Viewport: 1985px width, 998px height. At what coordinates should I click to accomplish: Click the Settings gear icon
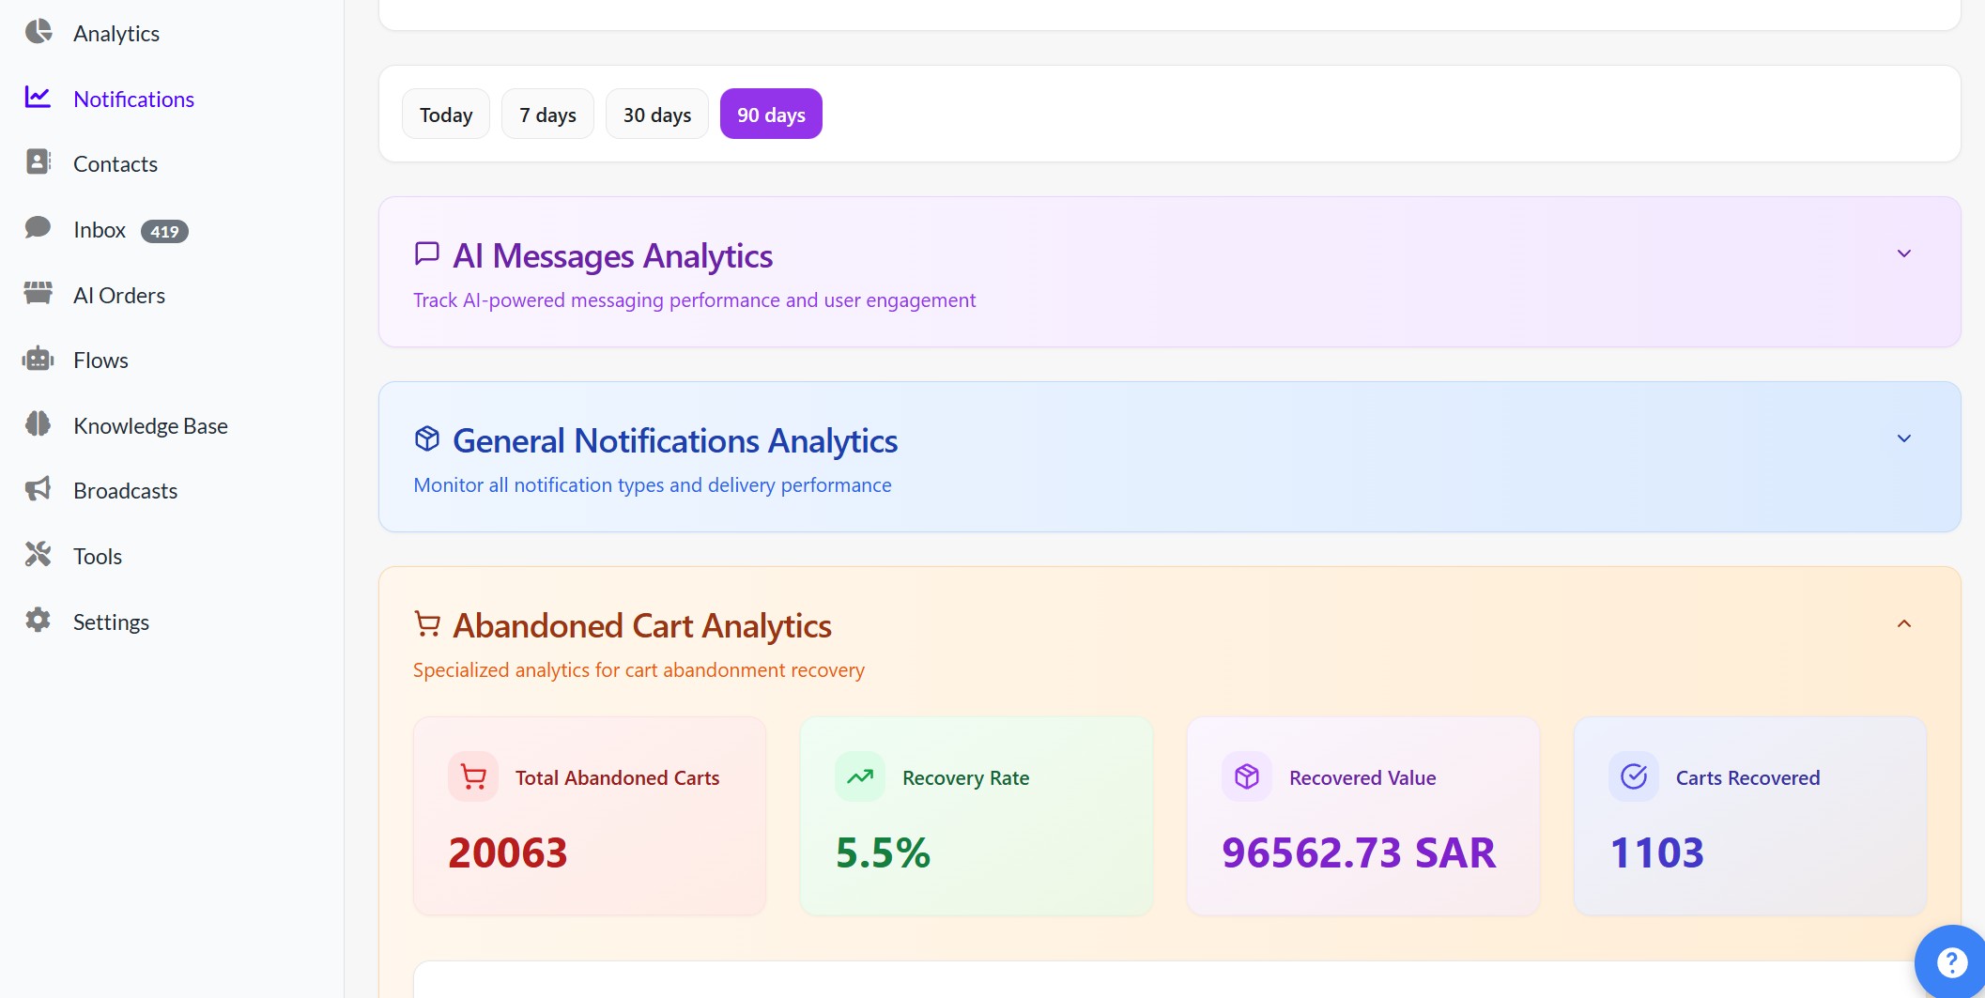pos(38,621)
